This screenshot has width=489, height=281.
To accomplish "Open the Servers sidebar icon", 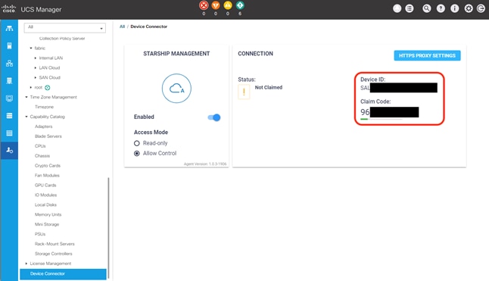I will pos(9,46).
